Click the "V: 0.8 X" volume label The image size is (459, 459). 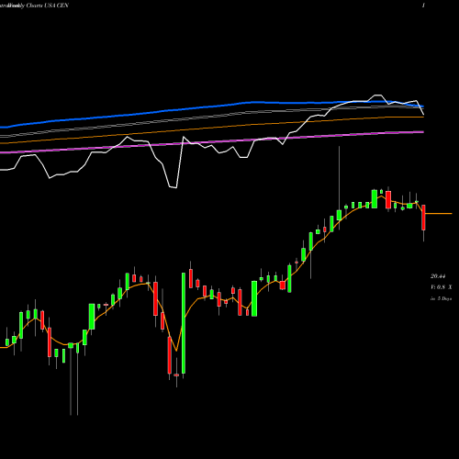[x=442, y=287]
